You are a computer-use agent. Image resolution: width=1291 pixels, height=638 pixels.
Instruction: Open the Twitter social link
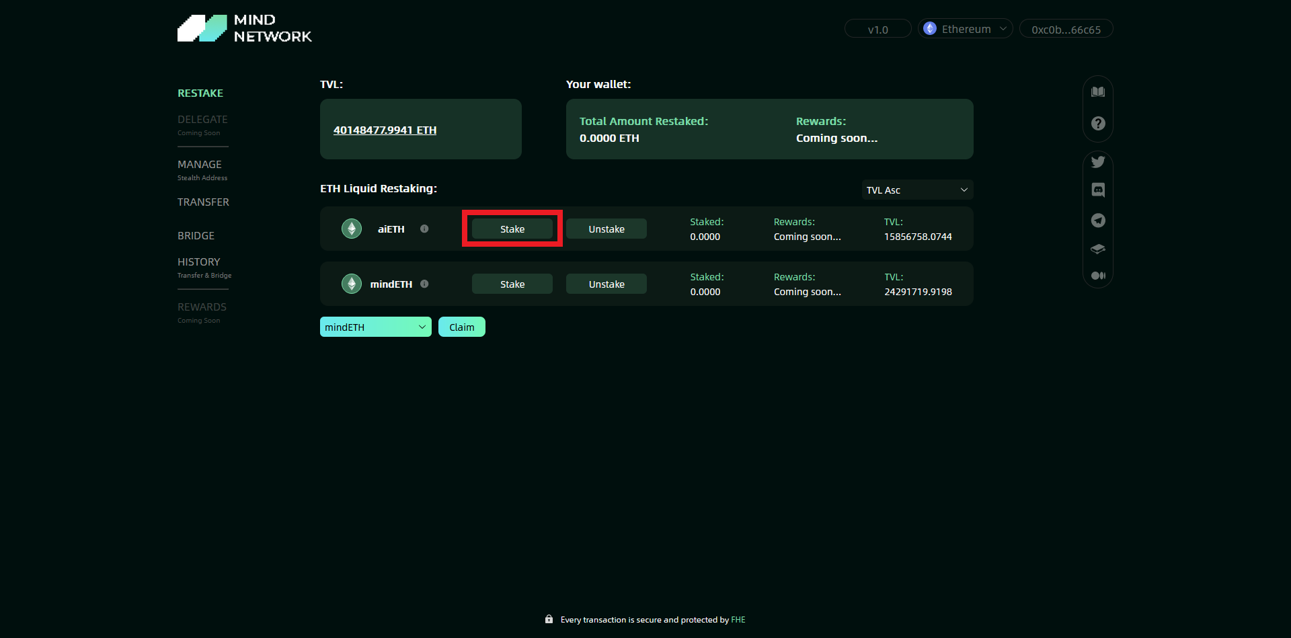click(1097, 162)
